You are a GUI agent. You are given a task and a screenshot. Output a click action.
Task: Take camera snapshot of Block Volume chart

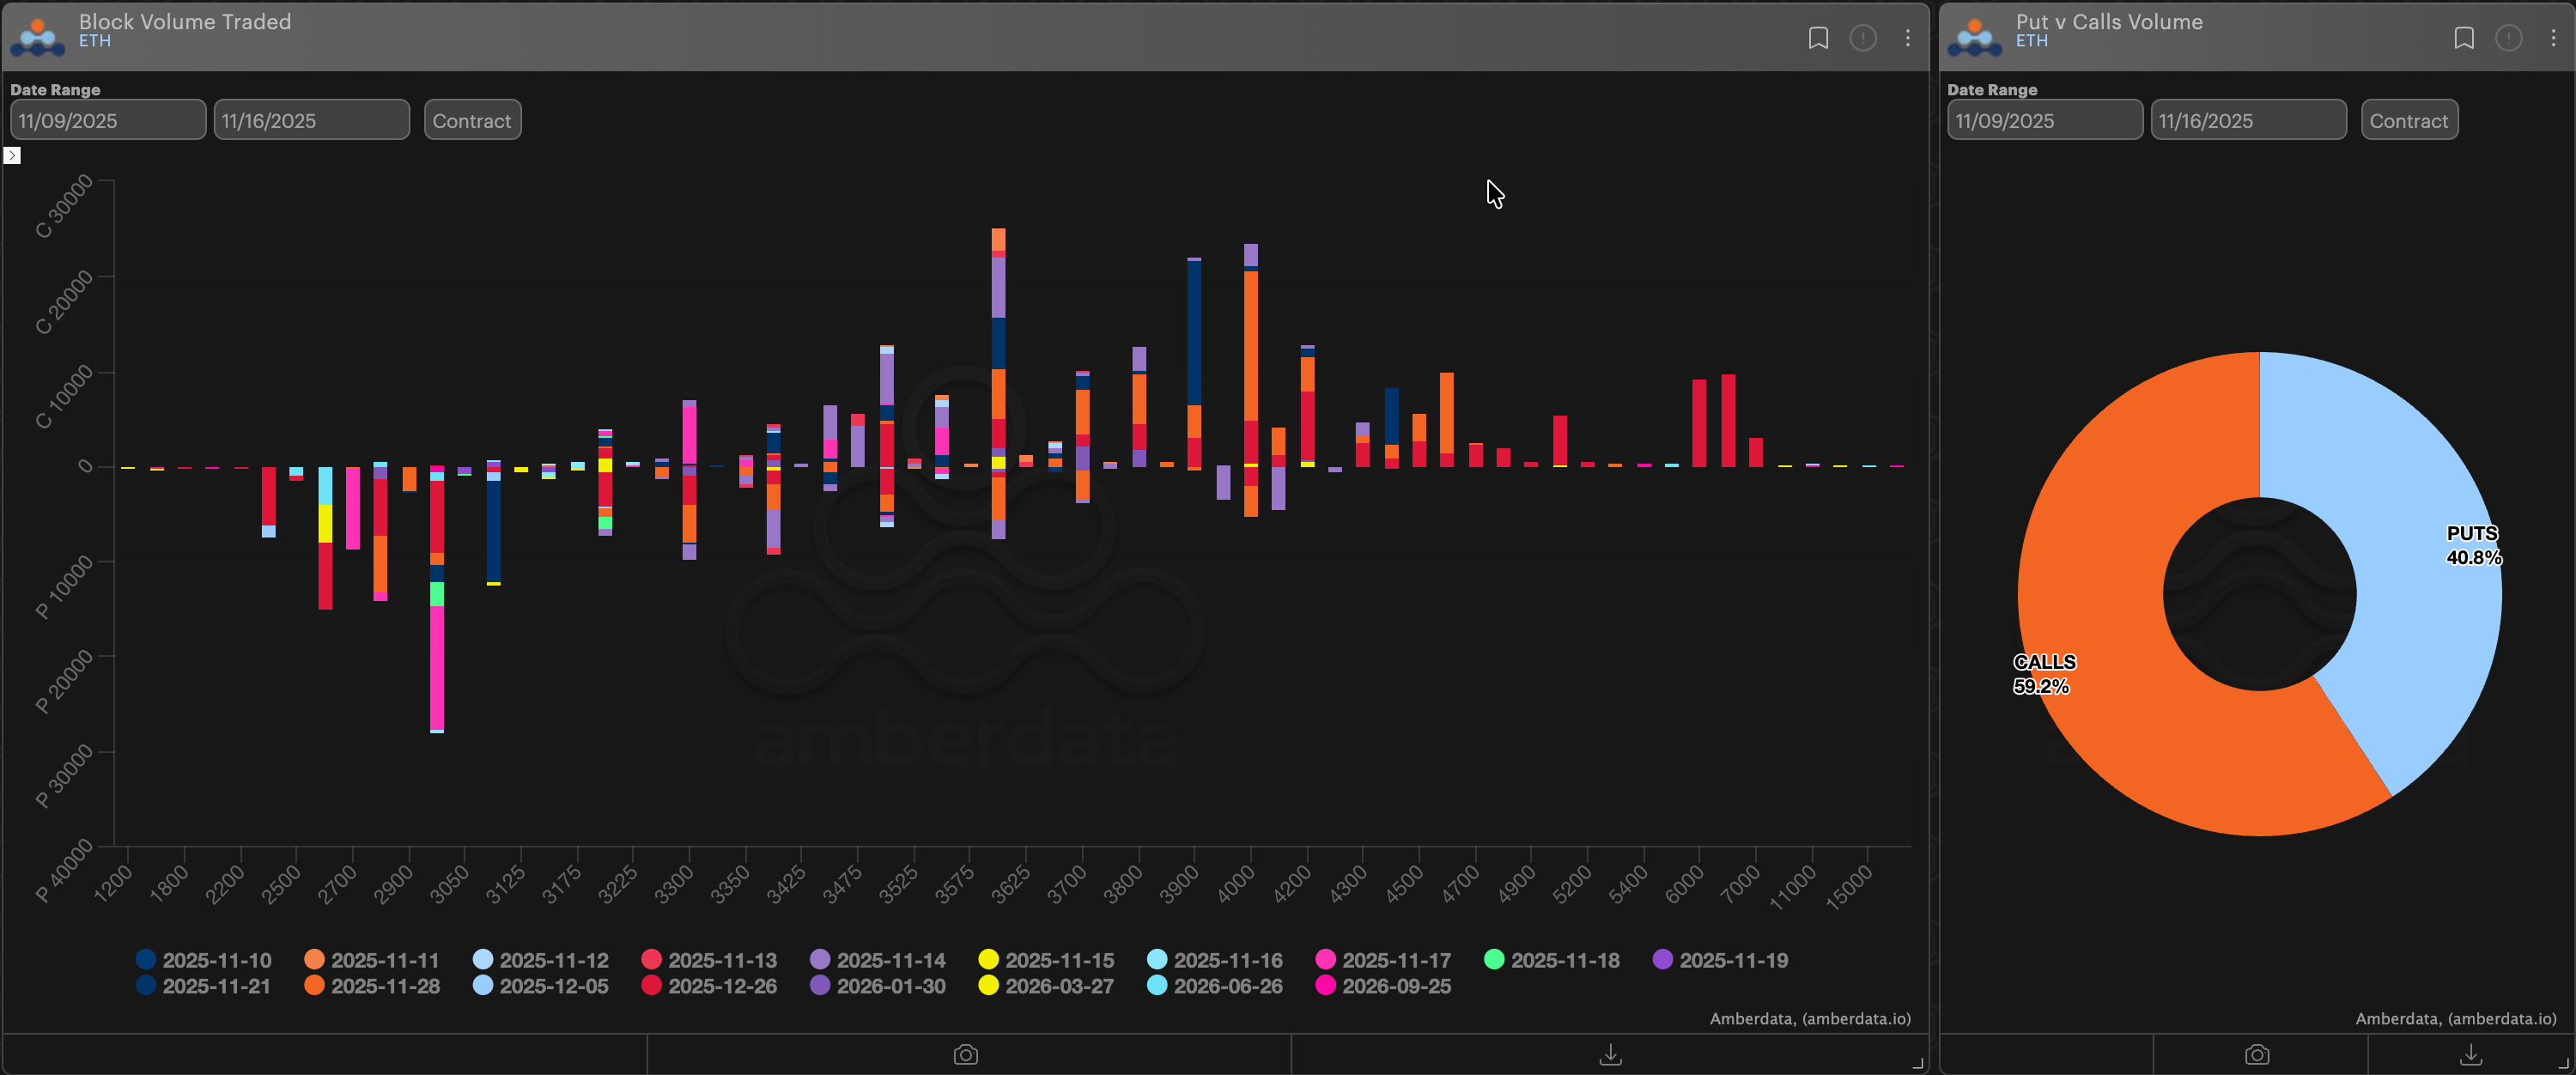(x=965, y=1054)
